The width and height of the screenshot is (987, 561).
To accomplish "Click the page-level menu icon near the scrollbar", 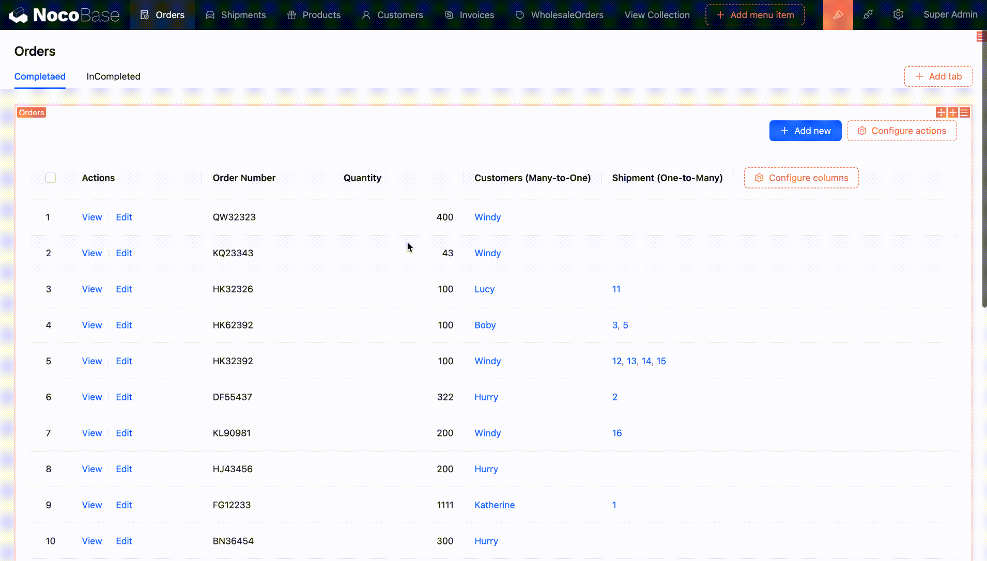I will click(x=980, y=36).
